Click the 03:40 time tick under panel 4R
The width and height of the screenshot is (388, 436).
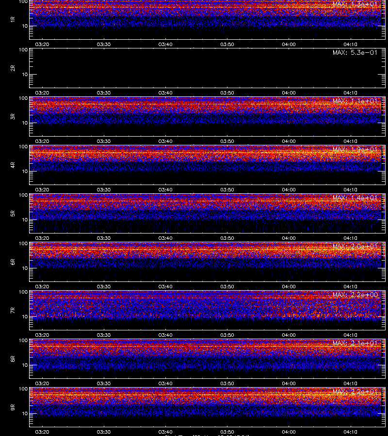click(x=165, y=189)
